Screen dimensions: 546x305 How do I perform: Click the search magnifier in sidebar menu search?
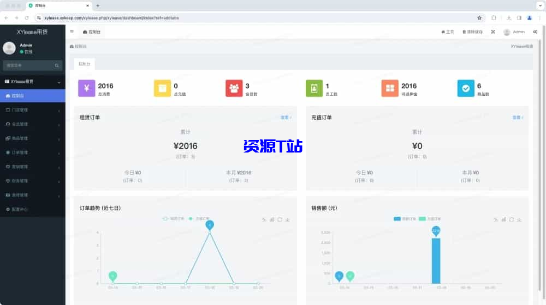[x=57, y=66]
